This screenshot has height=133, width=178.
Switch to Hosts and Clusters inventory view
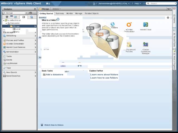7,17
